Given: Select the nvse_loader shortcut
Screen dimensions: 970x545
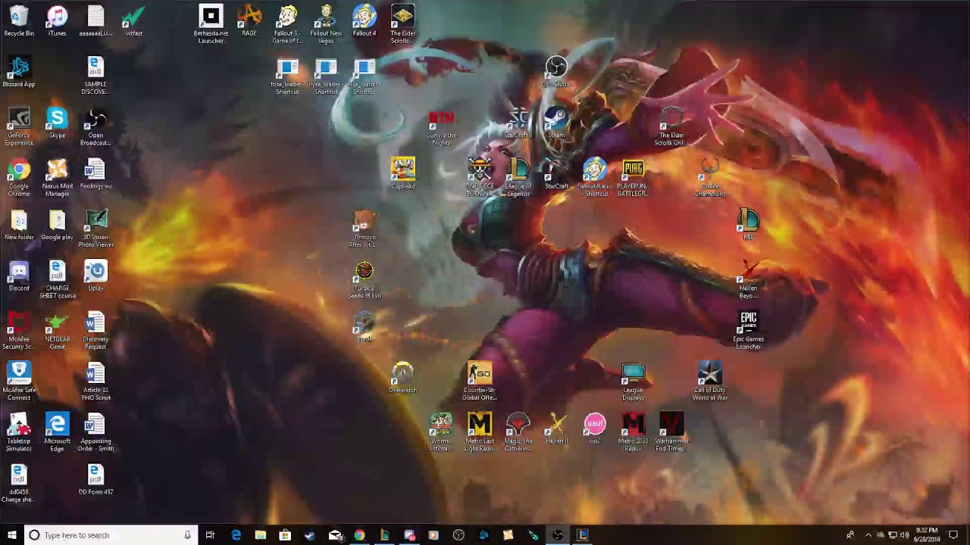Looking at the screenshot, I should tap(326, 76).
